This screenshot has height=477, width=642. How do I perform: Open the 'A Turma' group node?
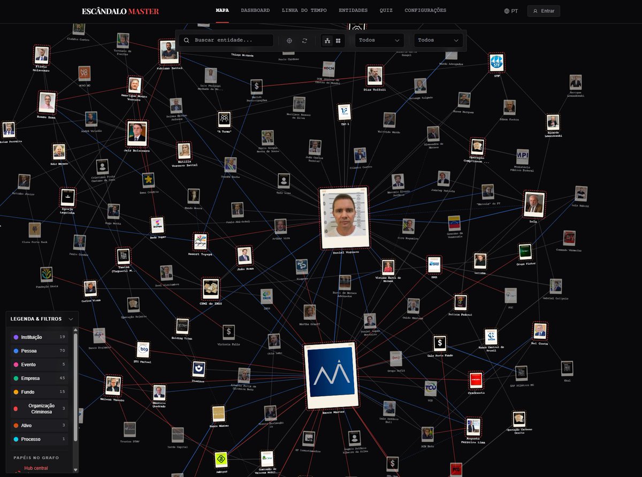[x=224, y=119]
